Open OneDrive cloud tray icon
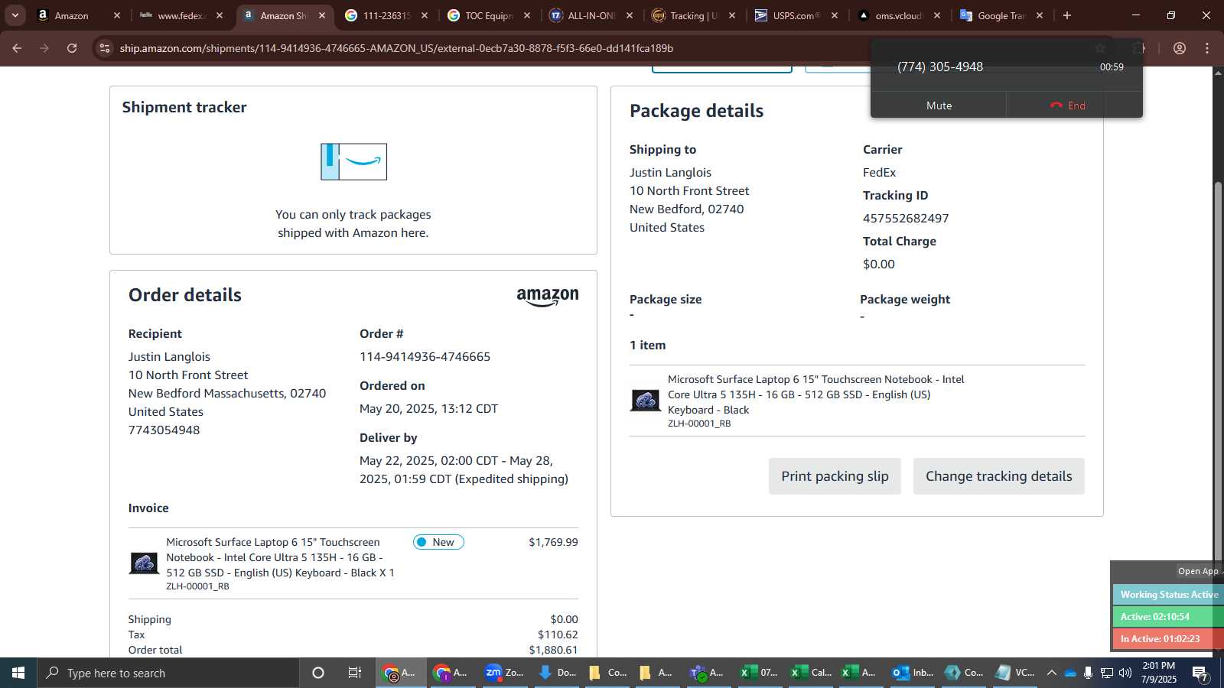This screenshot has width=1224, height=688. pos(1070,673)
